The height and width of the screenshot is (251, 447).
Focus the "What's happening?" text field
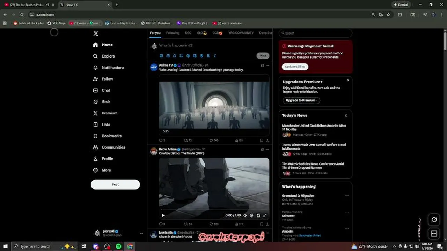[213, 45]
